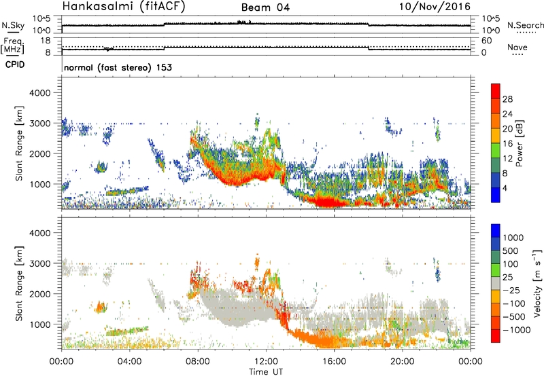The width and height of the screenshot is (544, 376).
Task: Click the 'N.Search' legend label
Action: pyautogui.click(x=525, y=25)
